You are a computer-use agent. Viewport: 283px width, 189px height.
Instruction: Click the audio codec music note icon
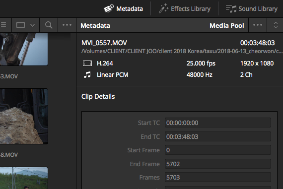87,75
